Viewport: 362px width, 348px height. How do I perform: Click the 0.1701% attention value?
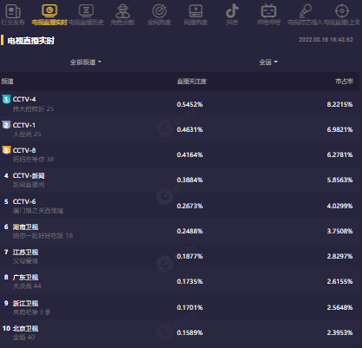click(190, 307)
